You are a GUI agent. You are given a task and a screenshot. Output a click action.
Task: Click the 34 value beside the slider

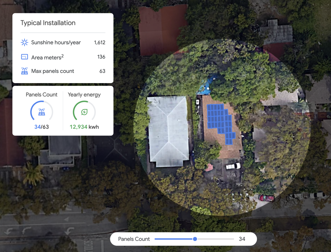coord(242,239)
